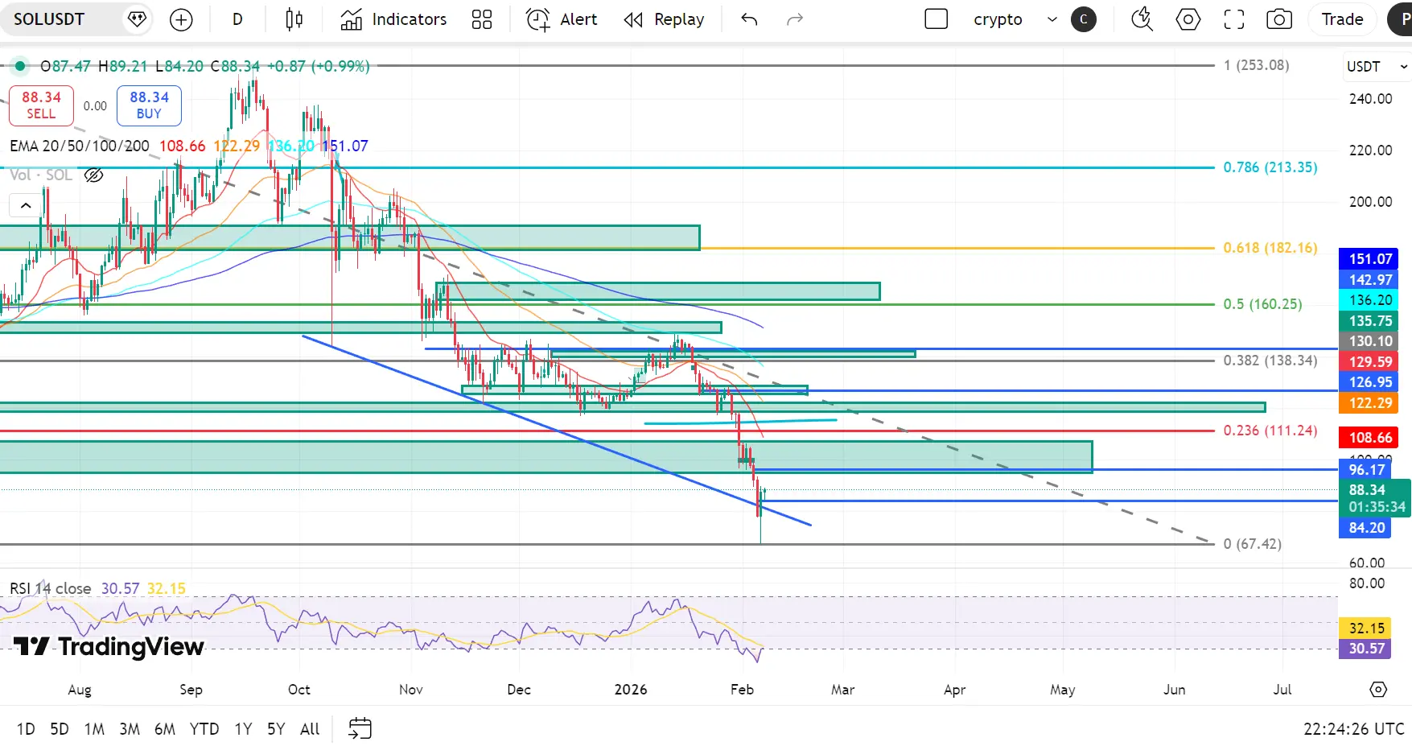Click the cyan 136.20 EMA price tag

[x=1369, y=300]
